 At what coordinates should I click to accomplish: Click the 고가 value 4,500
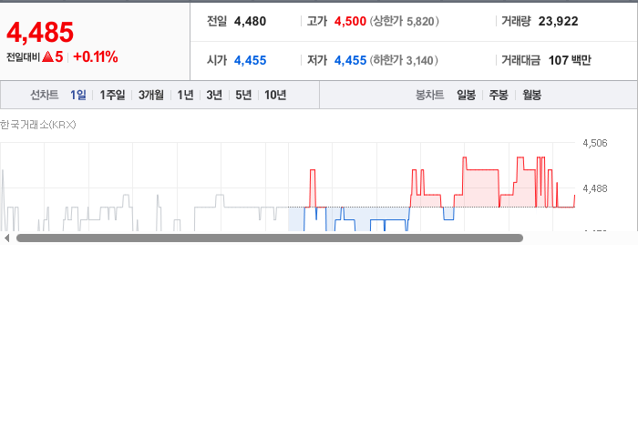point(350,21)
